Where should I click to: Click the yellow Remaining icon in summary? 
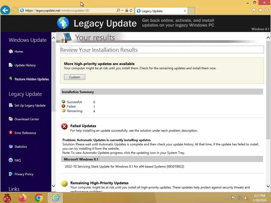click(x=64, y=111)
